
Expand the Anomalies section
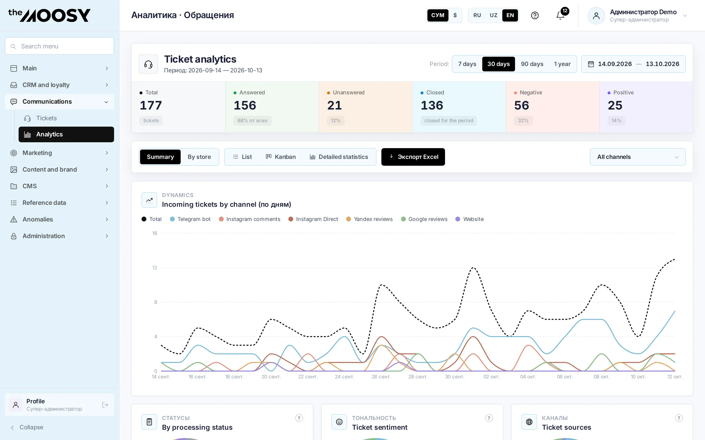pos(59,219)
